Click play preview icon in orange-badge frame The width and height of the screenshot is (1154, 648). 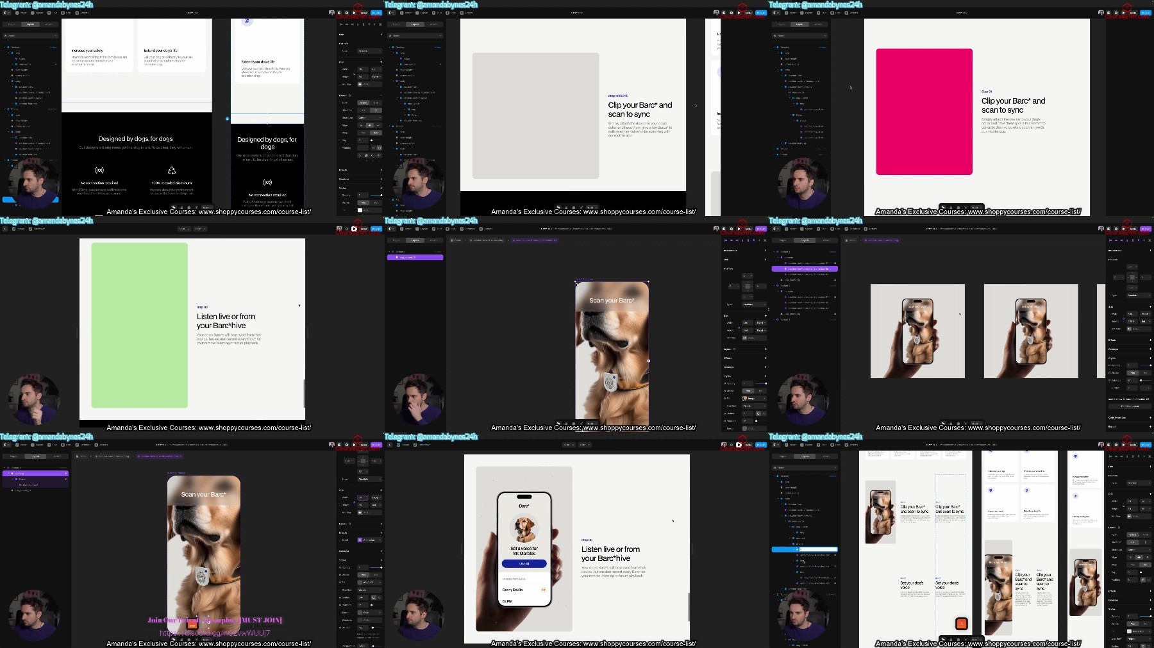click(1123, 445)
